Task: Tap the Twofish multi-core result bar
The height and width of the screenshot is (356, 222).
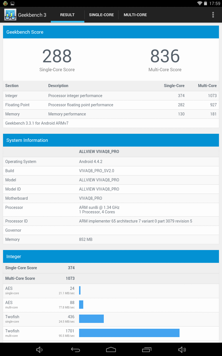Action: pyautogui.click(x=129, y=333)
